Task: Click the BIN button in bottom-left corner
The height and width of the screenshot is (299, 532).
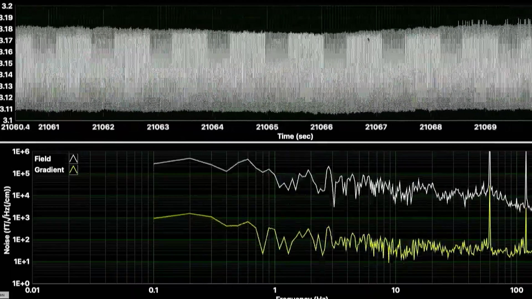Action: [4, 295]
